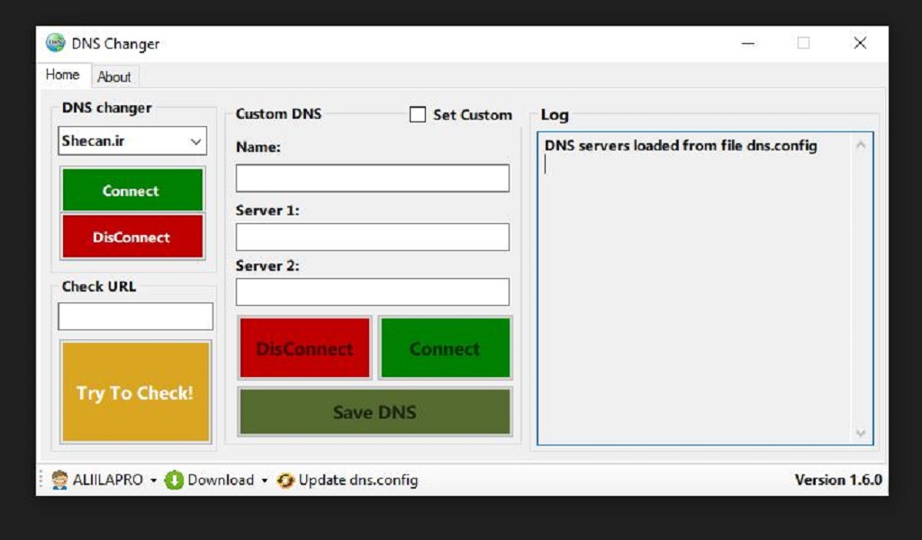The width and height of the screenshot is (922, 540).
Task: Expand the Download dropdown arrow
Action: coord(265,481)
